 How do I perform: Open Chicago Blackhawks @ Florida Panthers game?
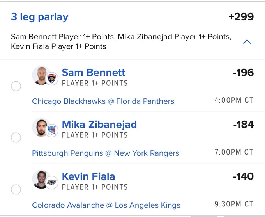[x=103, y=101]
